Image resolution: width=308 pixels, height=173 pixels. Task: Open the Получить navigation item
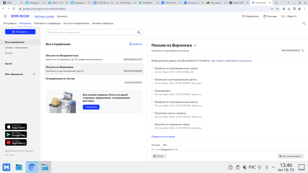[x=25, y=23]
